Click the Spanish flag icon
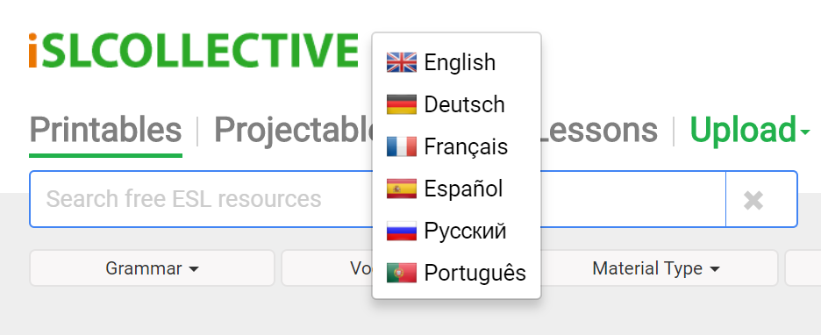Screen dimensions: 821x335 402,189
